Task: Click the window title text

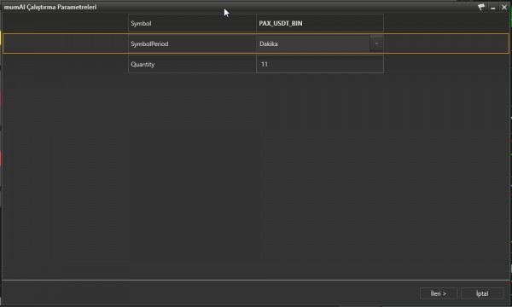Action: [x=50, y=7]
